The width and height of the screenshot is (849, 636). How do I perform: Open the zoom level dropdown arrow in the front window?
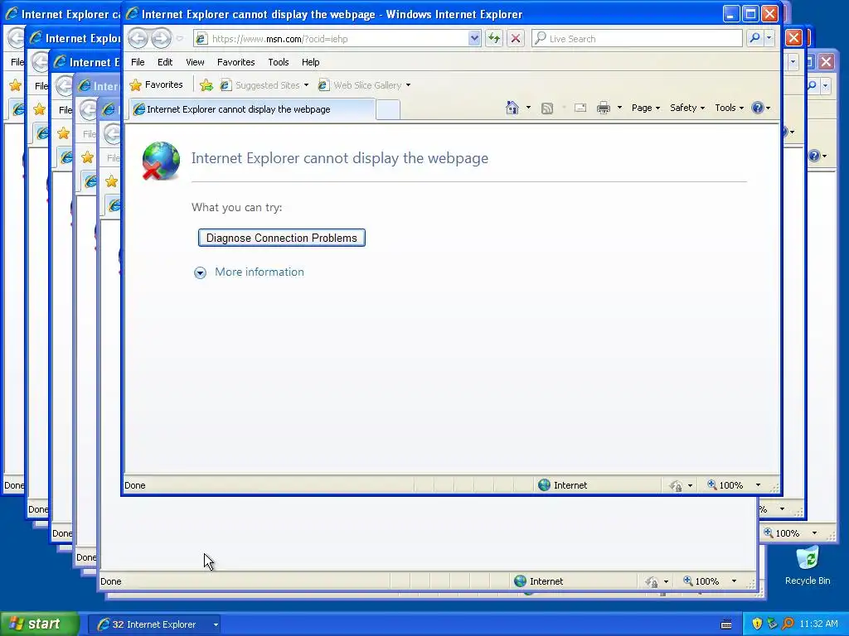(x=758, y=485)
